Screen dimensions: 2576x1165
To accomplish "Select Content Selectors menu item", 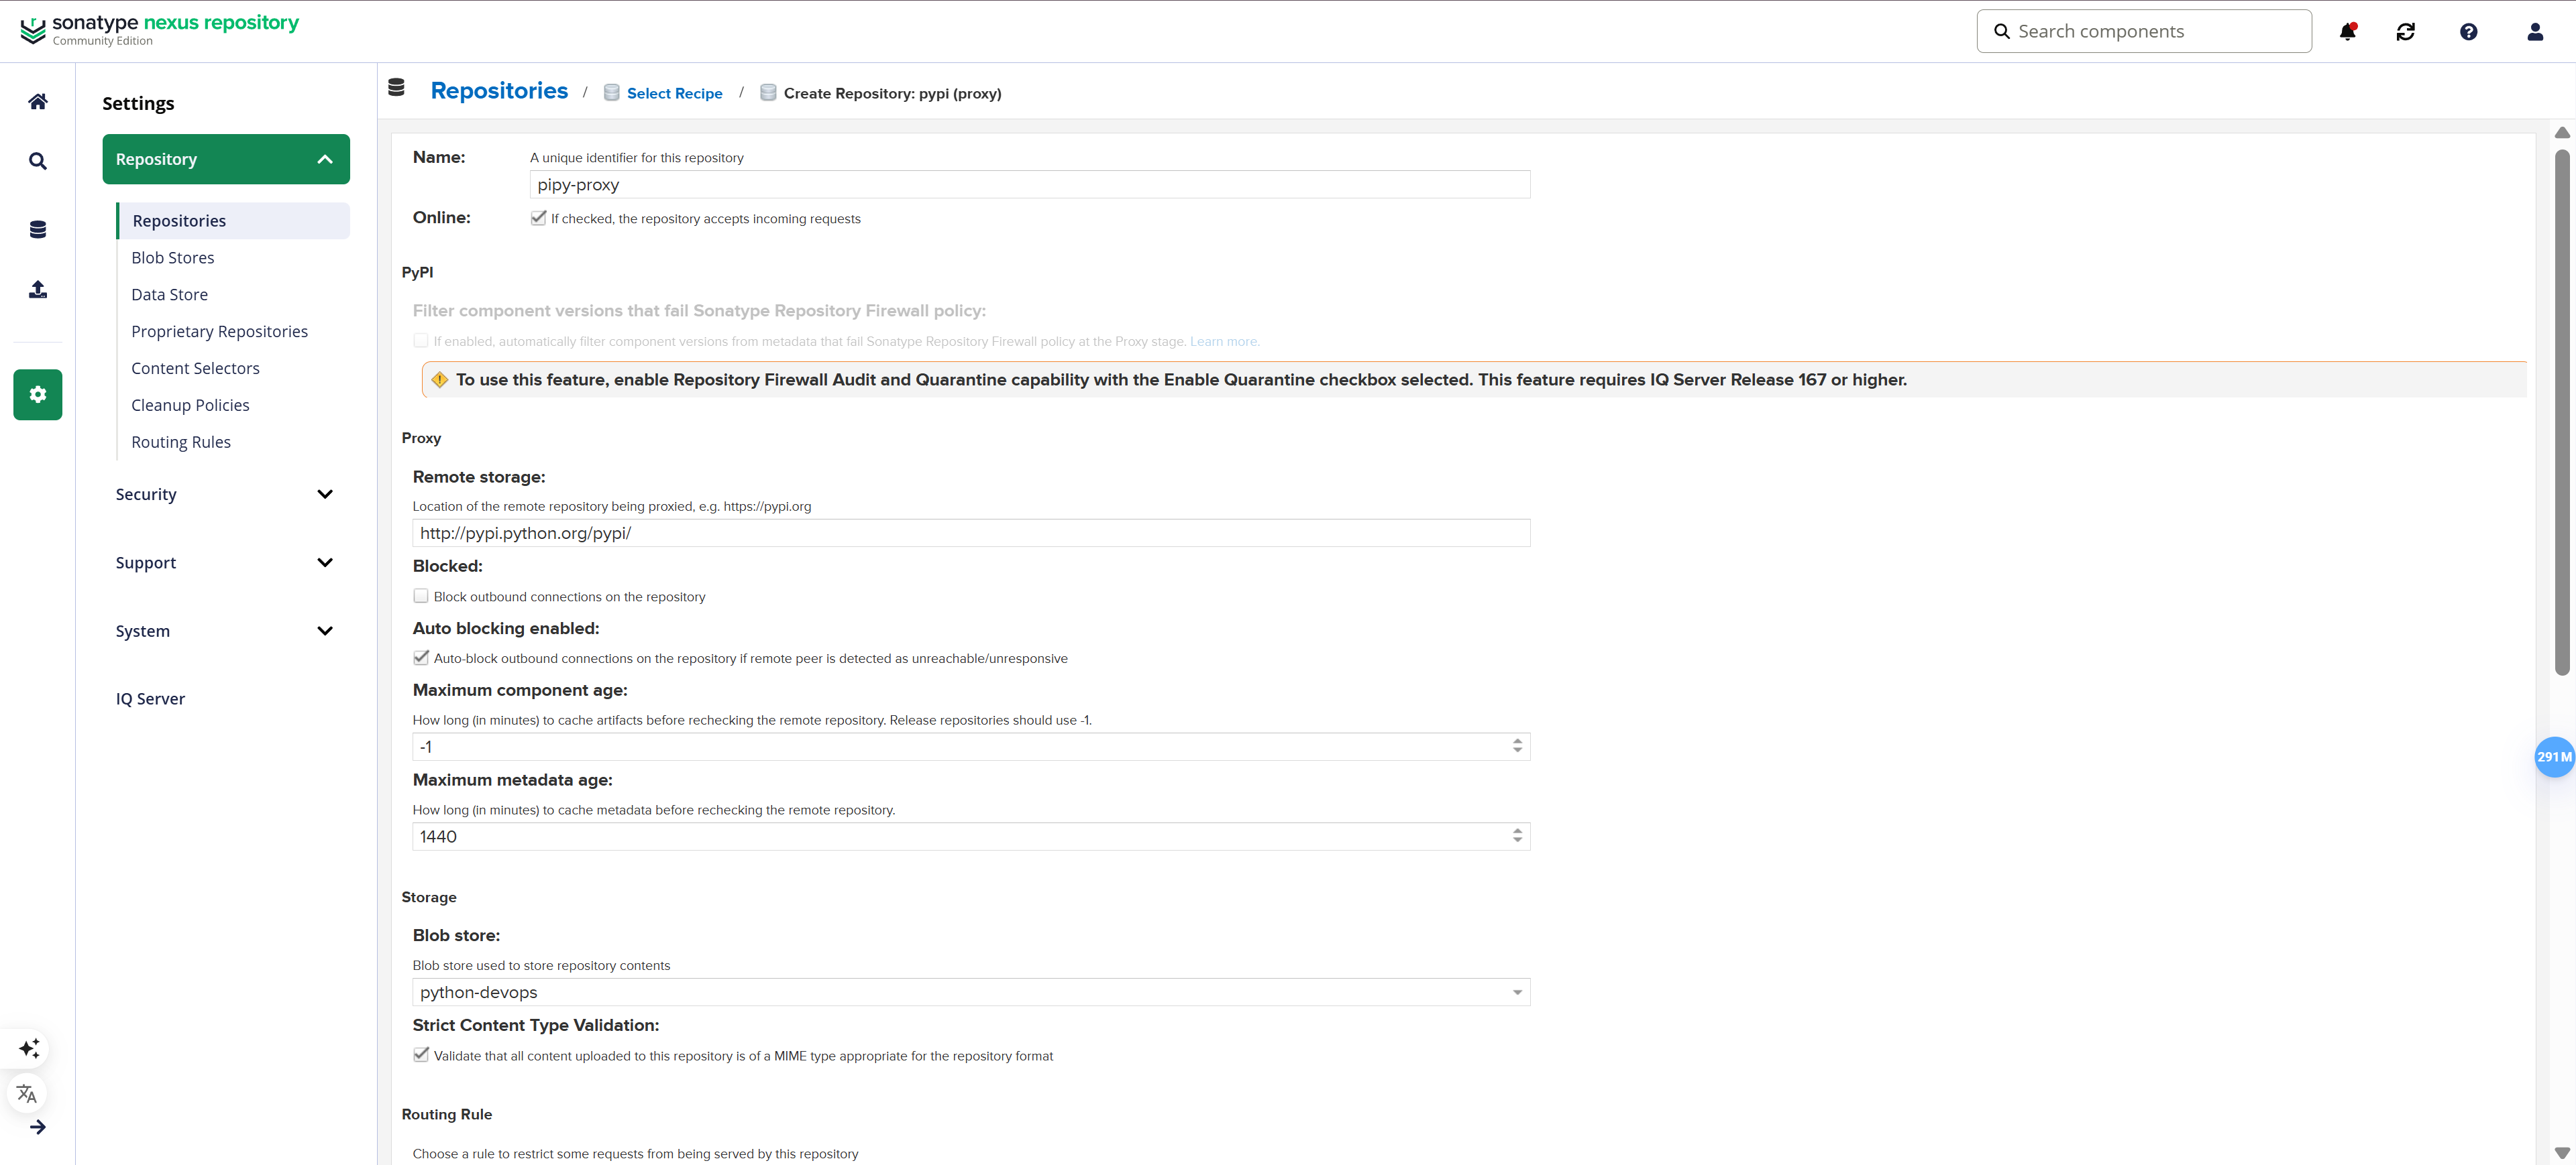I will (x=196, y=369).
